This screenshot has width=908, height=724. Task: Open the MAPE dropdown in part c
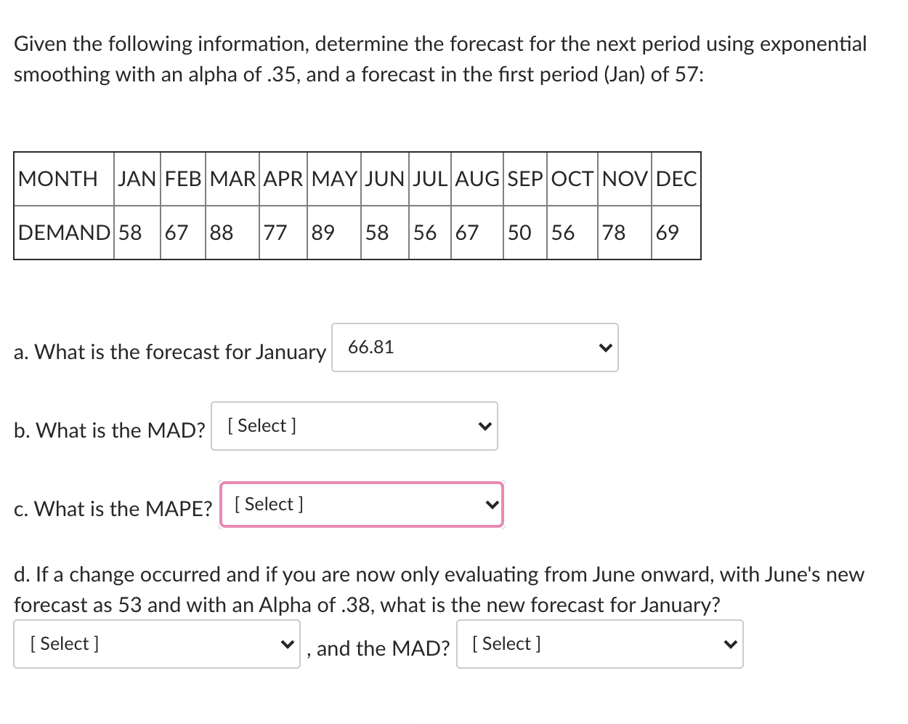[362, 504]
